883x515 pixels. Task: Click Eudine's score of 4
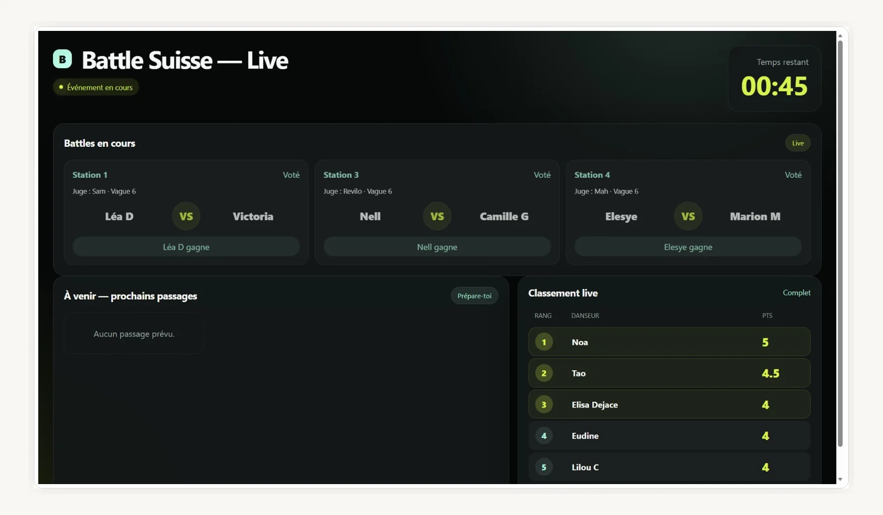[765, 436]
